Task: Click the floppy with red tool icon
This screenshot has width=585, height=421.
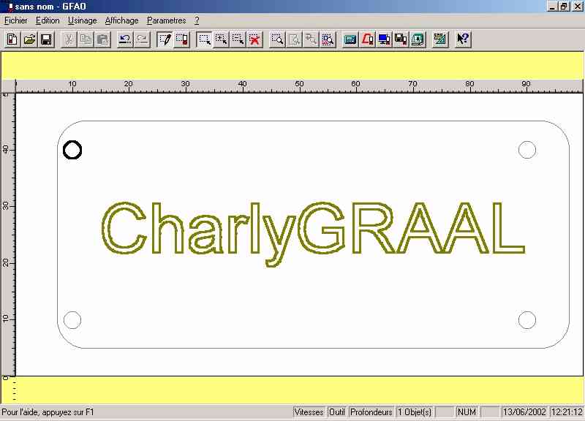Action: [x=401, y=39]
